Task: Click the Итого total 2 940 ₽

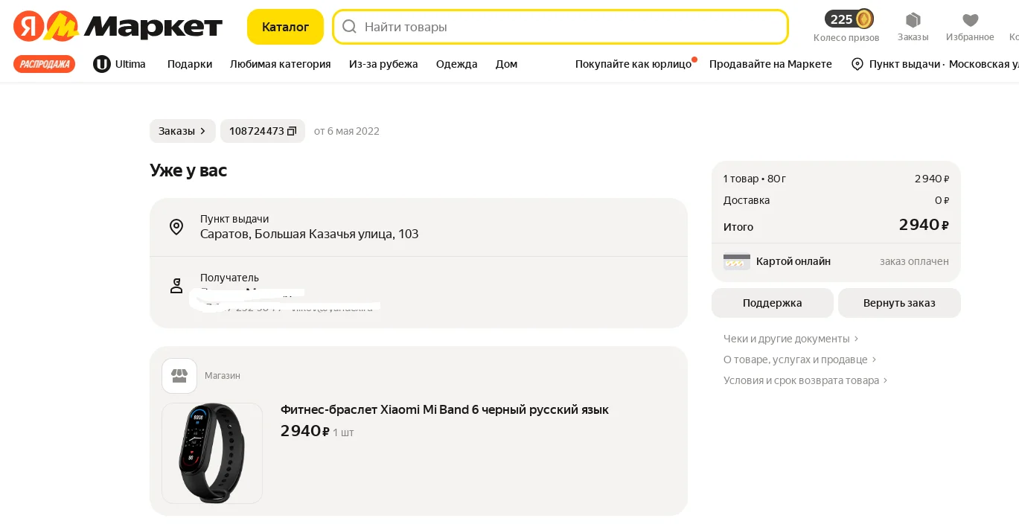Action: point(836,226)
